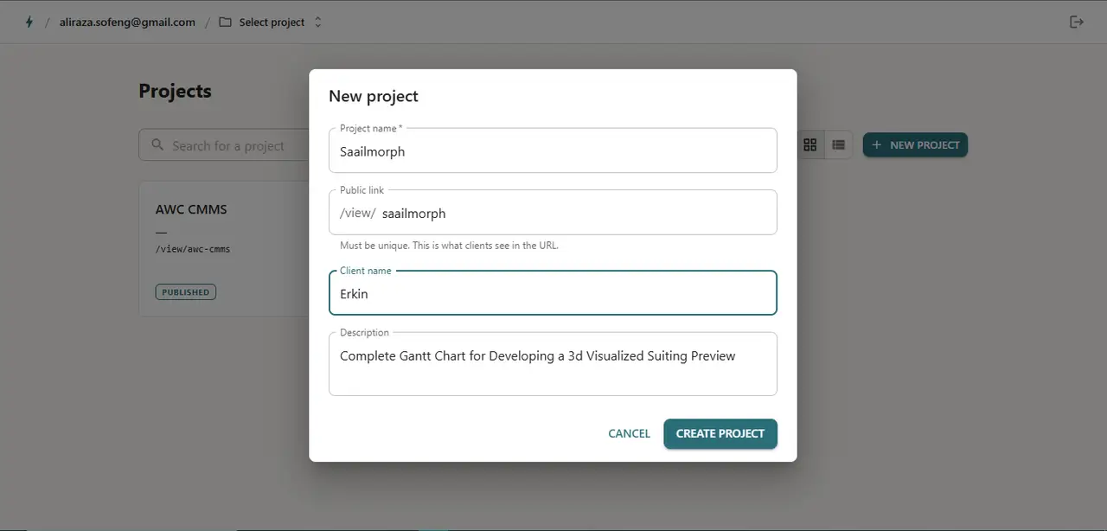Screen dimensions: 1107x531
Task: Click aliraza.sofeng@gmail.com breadcrumb
Action: click(x=127, y=22)
